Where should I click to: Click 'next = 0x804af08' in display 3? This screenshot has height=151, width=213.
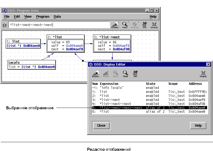click(x=114, y=49)
